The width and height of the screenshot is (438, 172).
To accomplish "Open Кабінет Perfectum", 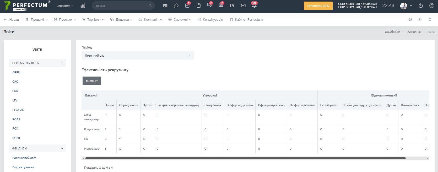I will pos(246,19).
